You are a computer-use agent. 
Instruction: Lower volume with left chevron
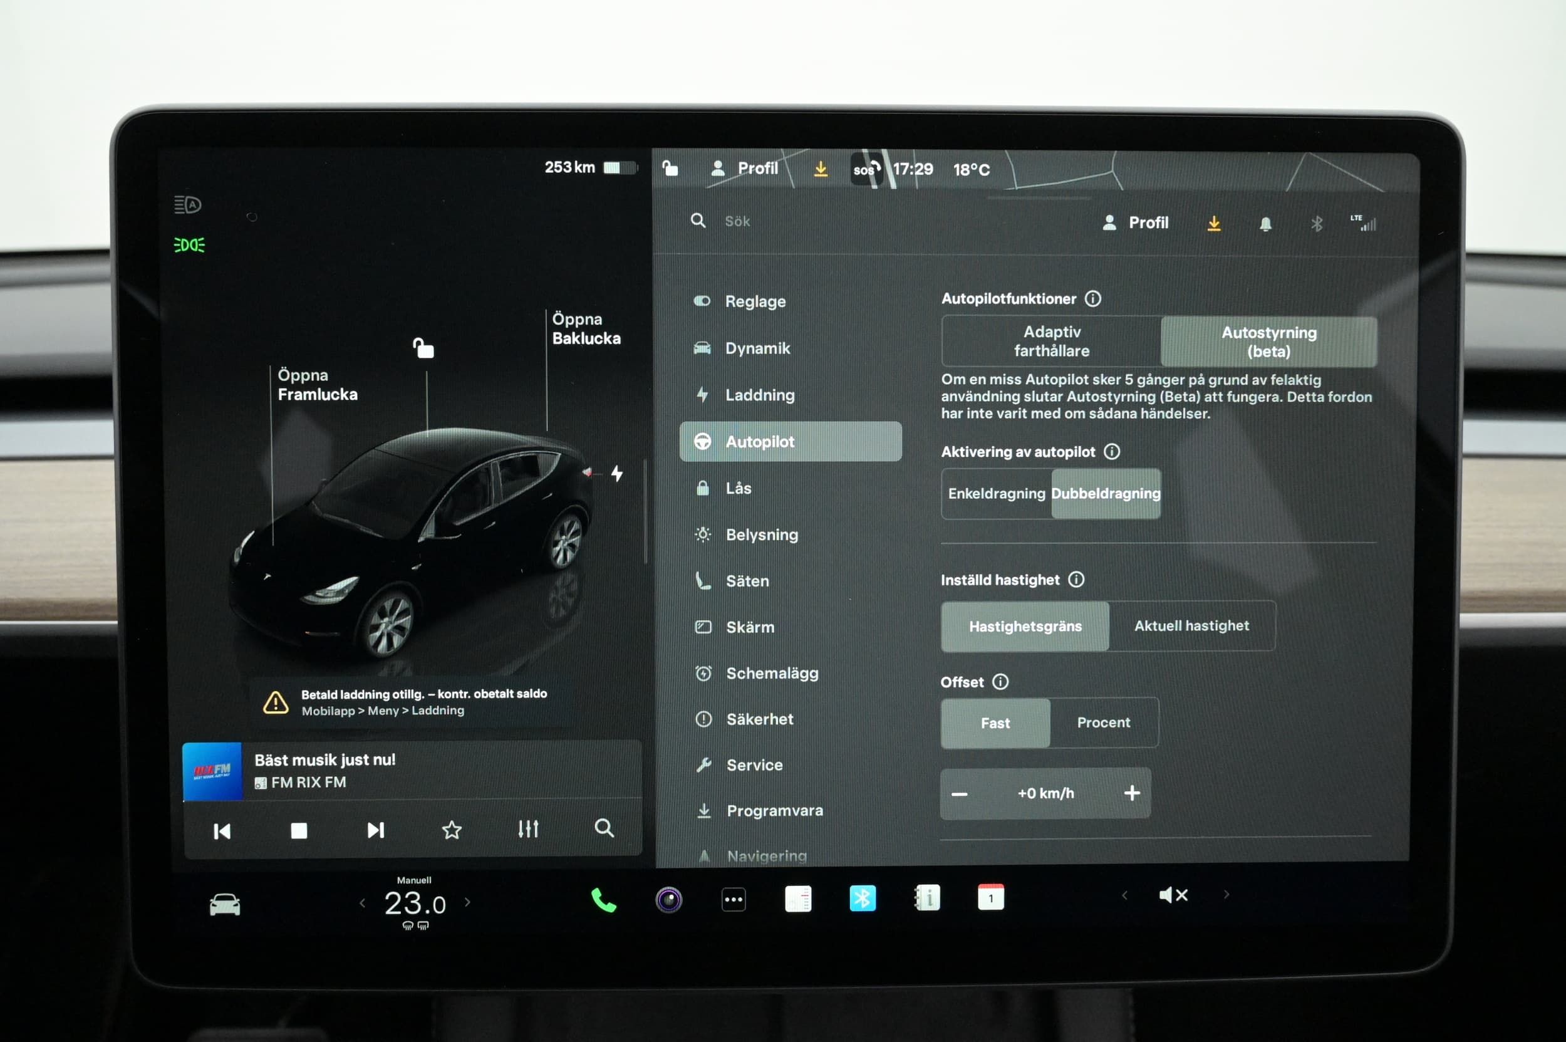point(1124,895)
